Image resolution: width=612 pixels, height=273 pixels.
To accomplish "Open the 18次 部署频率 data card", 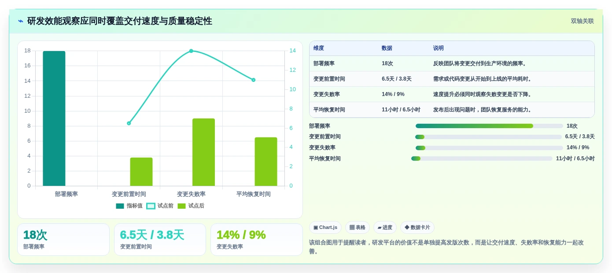I will pyautogui.click(x=63, y=240).
